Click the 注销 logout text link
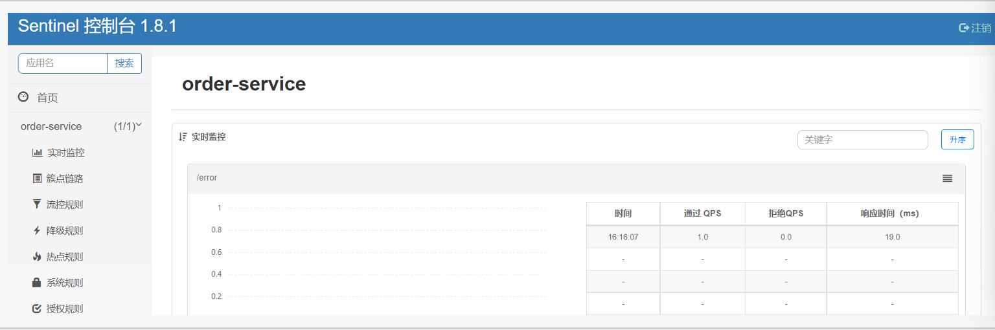The width and height of the screenshot is (995, 330). 981,28
